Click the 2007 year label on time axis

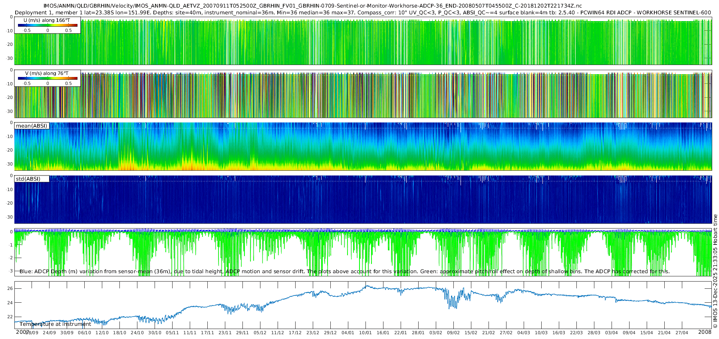point(22,332)
